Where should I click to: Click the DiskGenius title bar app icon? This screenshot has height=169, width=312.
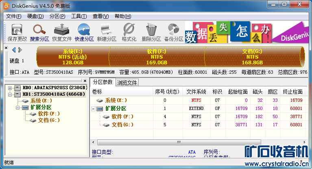point(7,6)
